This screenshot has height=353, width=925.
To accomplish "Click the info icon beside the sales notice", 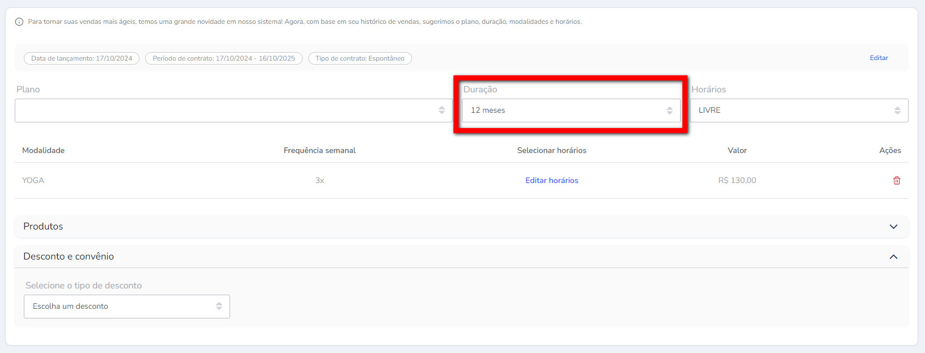I will (19, 22).
